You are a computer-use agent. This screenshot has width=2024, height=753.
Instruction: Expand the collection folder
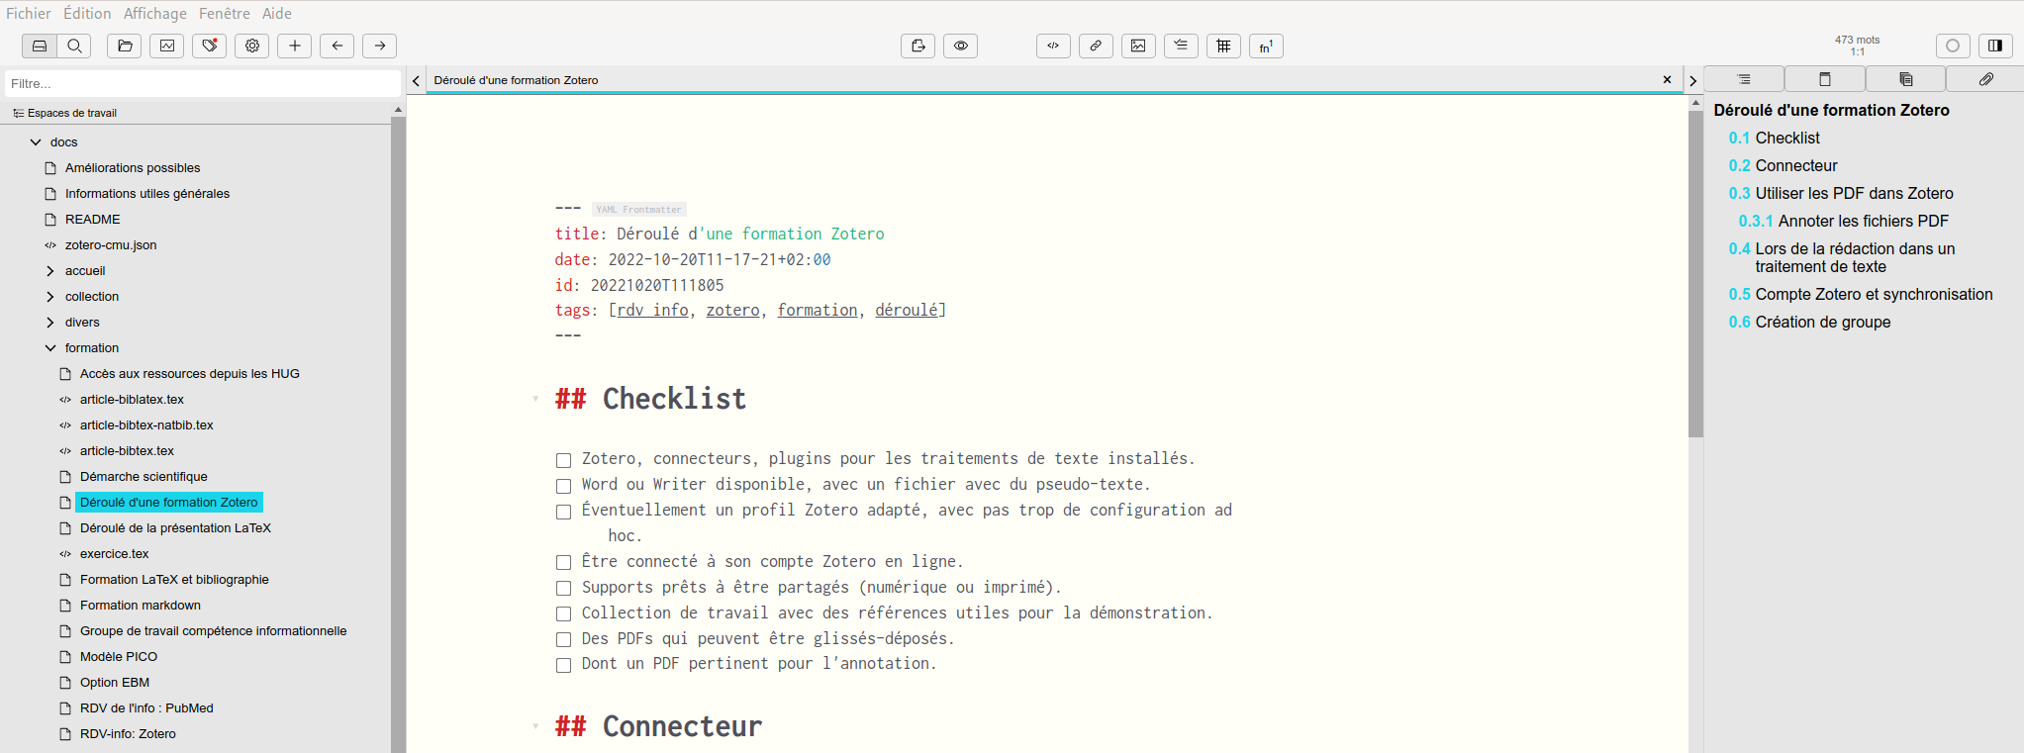tap(50, 297)
